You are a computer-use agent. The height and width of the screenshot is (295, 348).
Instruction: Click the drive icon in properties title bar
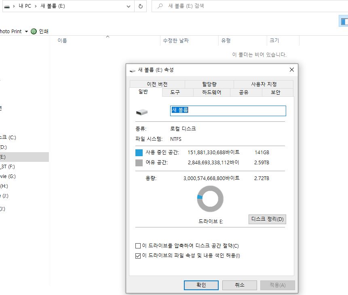(x=133, y=71)
